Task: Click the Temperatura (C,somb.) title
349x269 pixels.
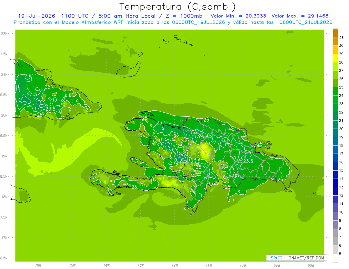Action: 178,7
